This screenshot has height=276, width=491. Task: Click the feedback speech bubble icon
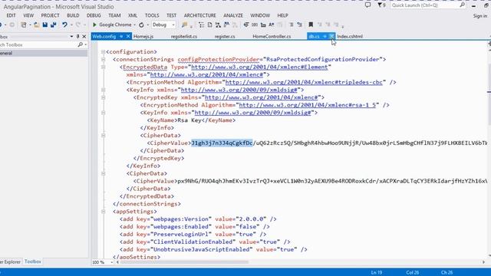click(x=368, y=5)
